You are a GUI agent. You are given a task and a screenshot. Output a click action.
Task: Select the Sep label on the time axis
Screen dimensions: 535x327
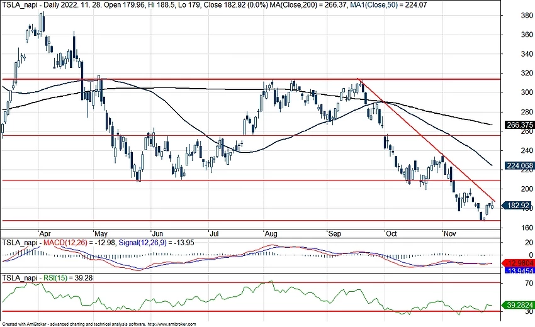click(x=334, y=234)
